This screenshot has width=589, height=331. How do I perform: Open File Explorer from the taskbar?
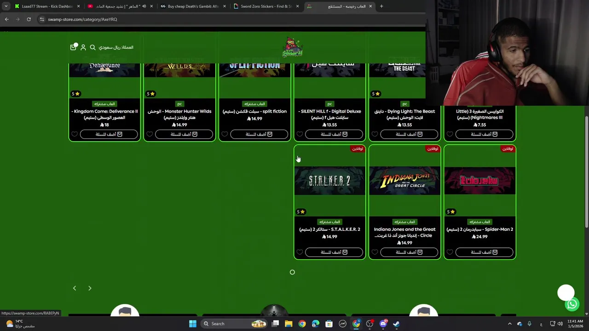pos(289,324)
